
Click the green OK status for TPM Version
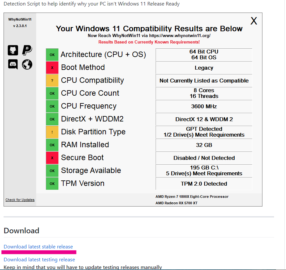pyautogui.click(x=52, y=184)
